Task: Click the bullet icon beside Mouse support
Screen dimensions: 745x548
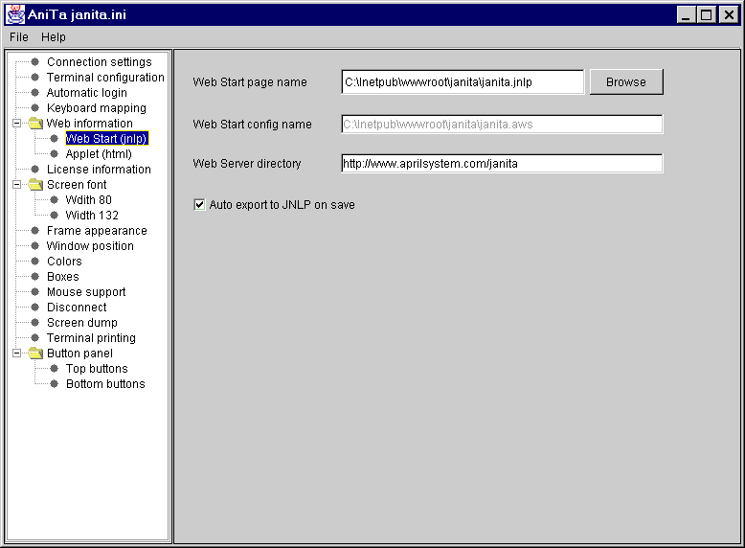Action: point(34,292)
